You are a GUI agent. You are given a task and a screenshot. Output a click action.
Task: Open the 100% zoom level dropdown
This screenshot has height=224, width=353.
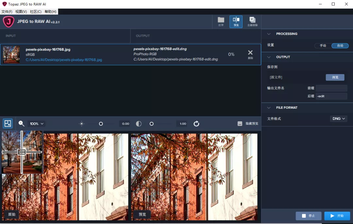(x=37, y=124)
